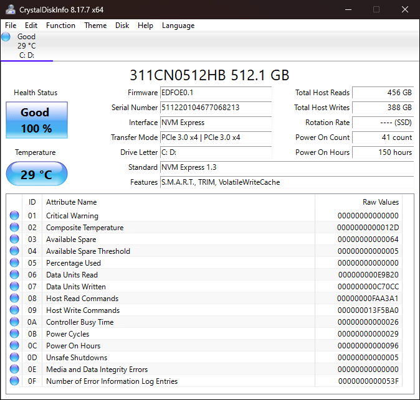
Task: Click the Power On Hours value 150 hours
Action: point(383,152)
